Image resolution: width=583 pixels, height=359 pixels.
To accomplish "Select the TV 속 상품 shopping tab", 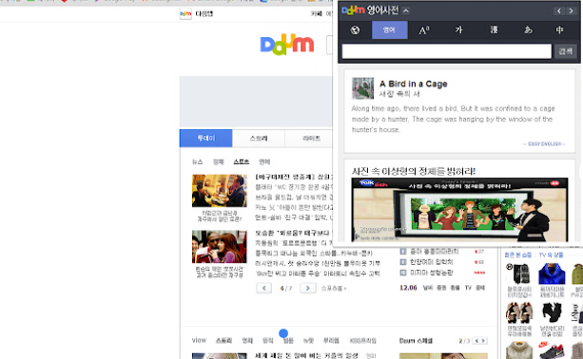I will coord(551,255).
